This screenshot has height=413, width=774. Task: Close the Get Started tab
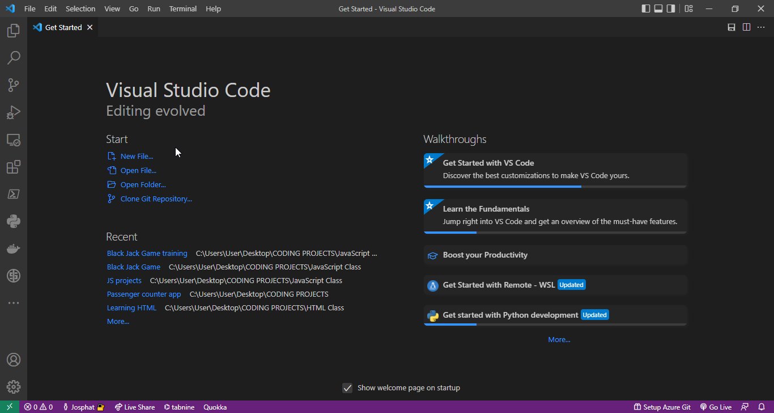click(x=90, y=27)
